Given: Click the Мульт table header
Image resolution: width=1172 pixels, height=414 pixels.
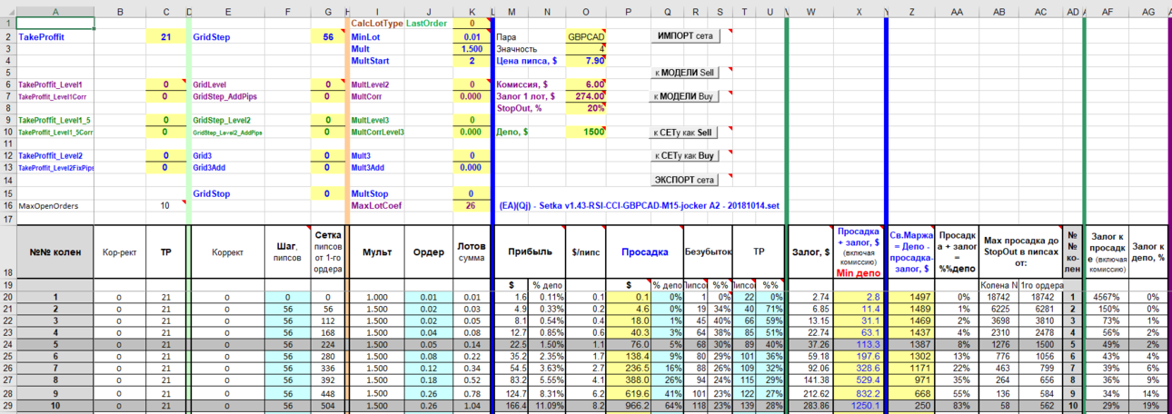Looking at the screenshot, I should (376, 251).
